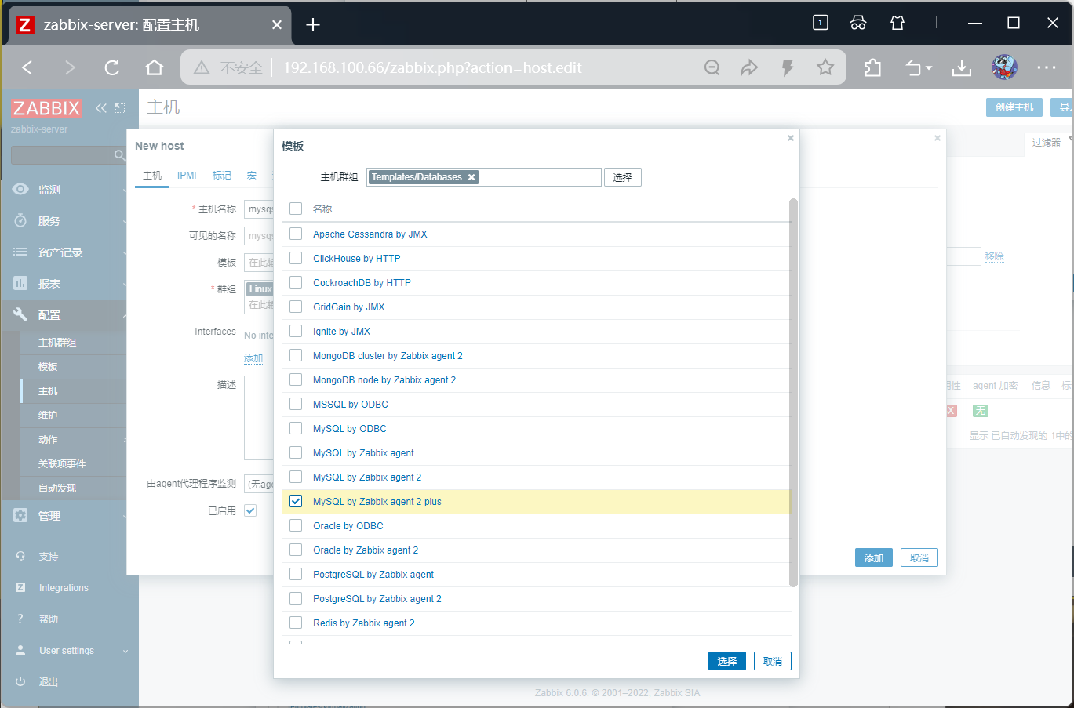Image resolution: width=1074 pixels, height=708 pixels.
Task: Click the 管理 administration gear icon
Action: point(20,515)
